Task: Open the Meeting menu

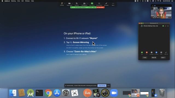Action: click(13, 1)
